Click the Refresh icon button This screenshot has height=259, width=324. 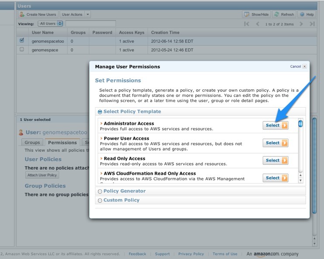(284, 14)
